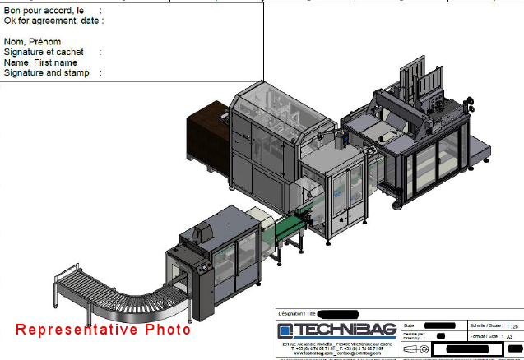524x360 pixels.
Task: Click the Format / Size A3 value
Action: click(510, 337)
